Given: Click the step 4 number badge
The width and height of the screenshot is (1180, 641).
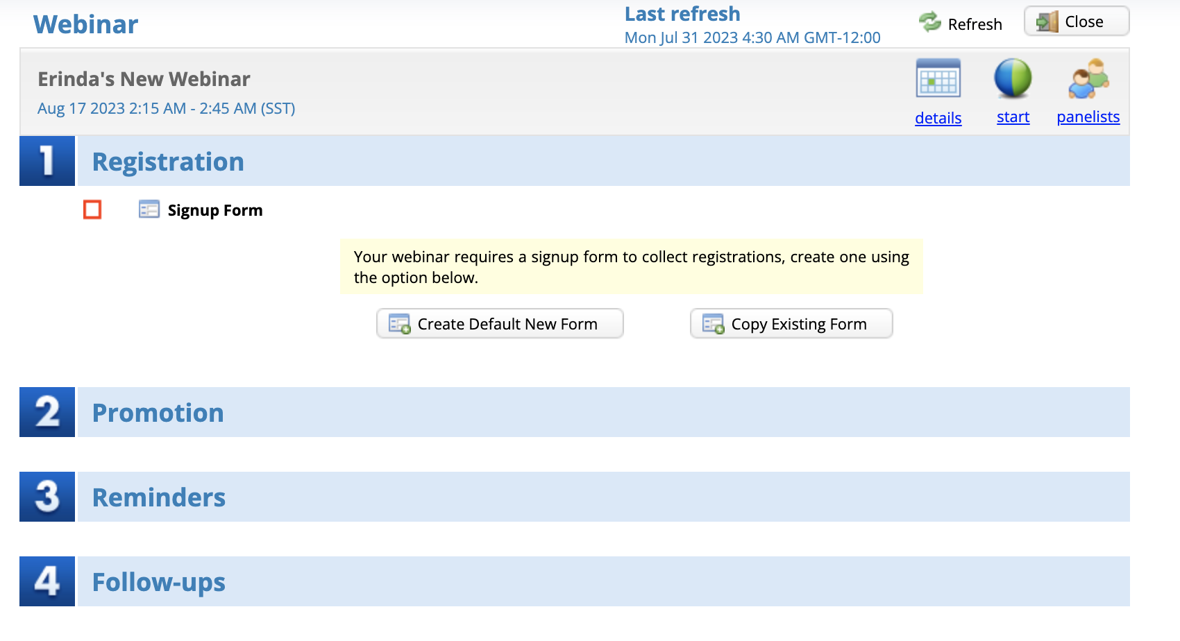Looking at the screenshot, I should [x=47, y=581].
